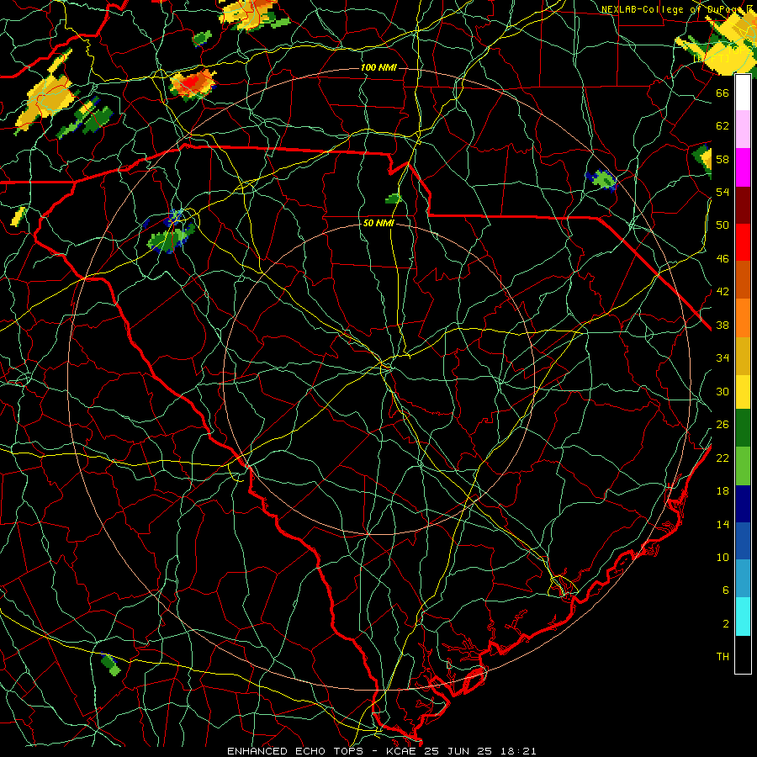Click the "66" scale label

723,93
